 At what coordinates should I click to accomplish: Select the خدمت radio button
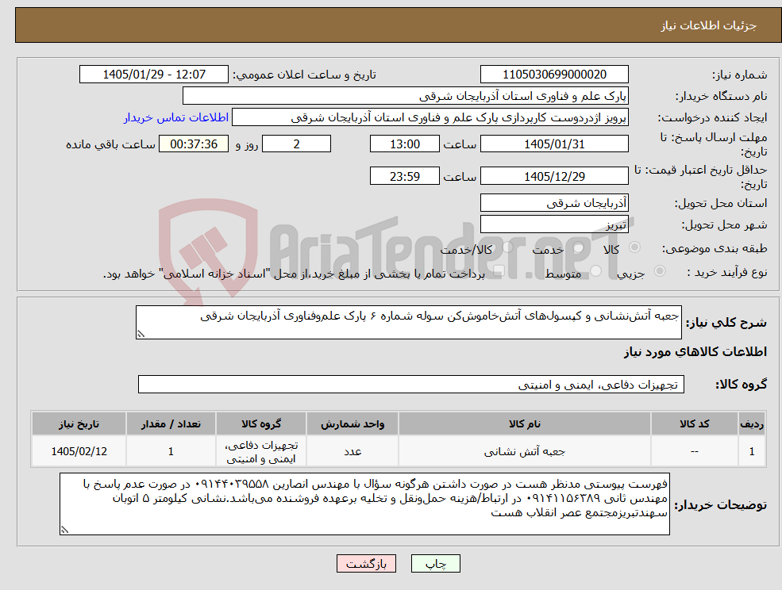pyautogui.click(x=579, y=247)
